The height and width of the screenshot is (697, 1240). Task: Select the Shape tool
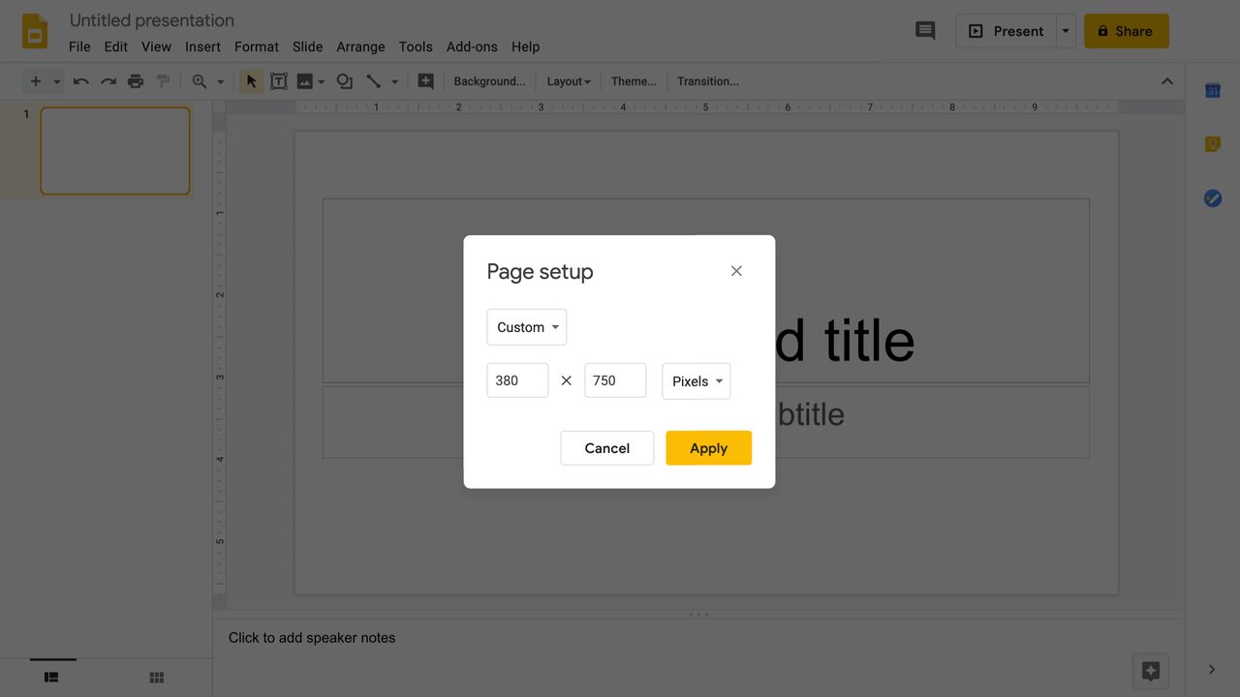[x=345, y=81]
